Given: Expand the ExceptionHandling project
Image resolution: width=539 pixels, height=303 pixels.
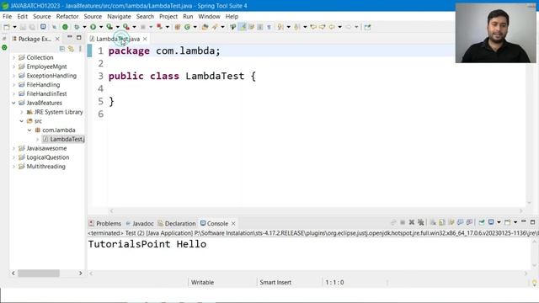Looking at the screenshot, I should coord(13,76).
